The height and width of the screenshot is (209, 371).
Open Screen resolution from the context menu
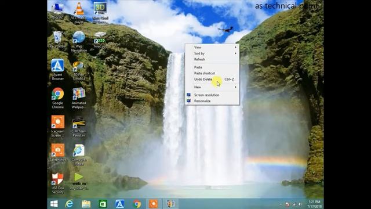212,95
